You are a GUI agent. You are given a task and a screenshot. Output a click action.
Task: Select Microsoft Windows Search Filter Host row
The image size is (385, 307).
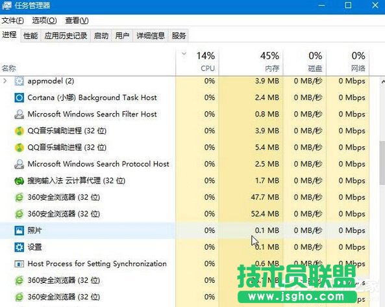pyautogui.click(x=184, y=114)
